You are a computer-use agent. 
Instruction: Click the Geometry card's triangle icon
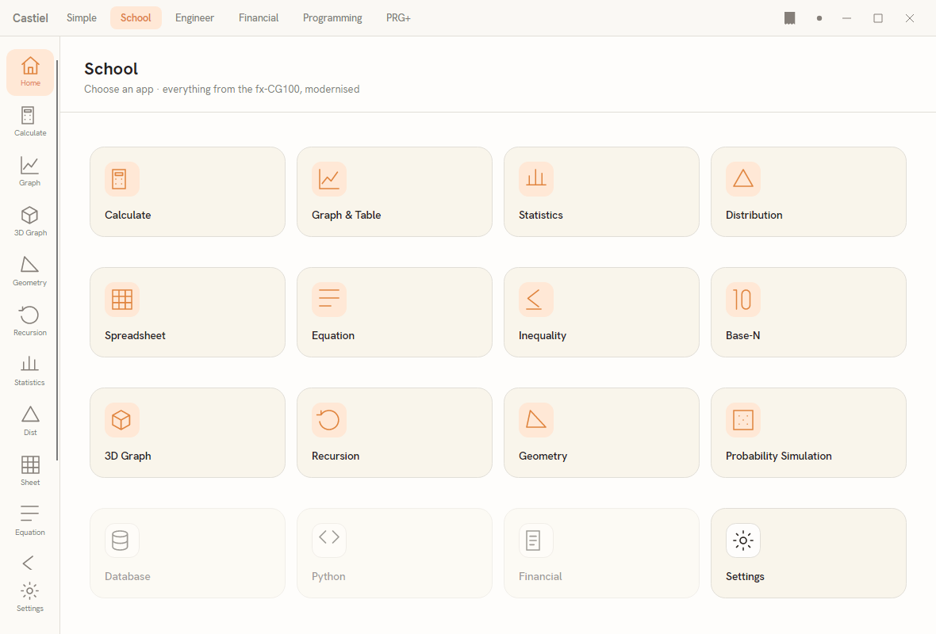pyautogui.click(x=536, y=420)
